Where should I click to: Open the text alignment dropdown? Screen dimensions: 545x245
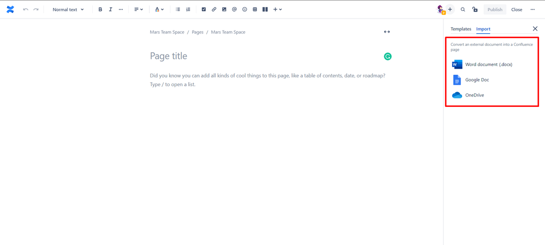[x=139, y=10]
